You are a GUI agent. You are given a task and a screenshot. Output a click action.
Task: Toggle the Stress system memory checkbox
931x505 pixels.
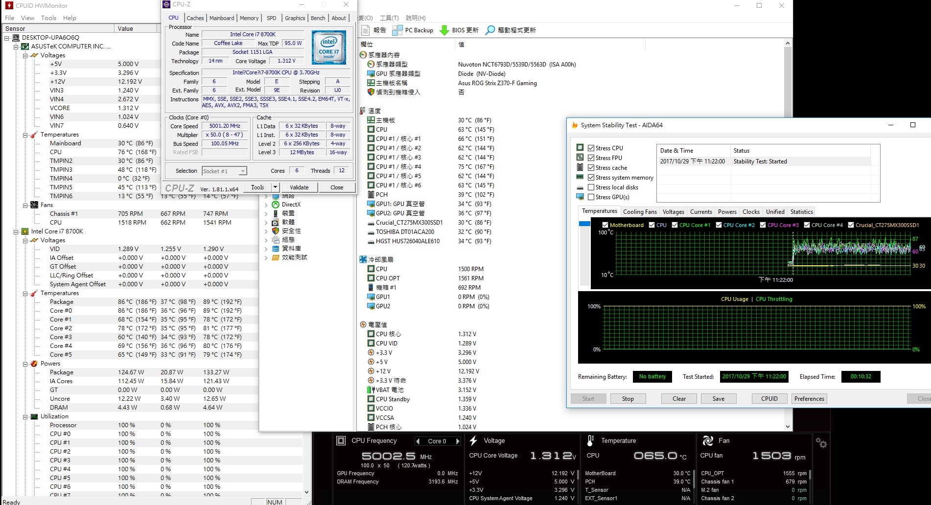(x=591, y=177)
